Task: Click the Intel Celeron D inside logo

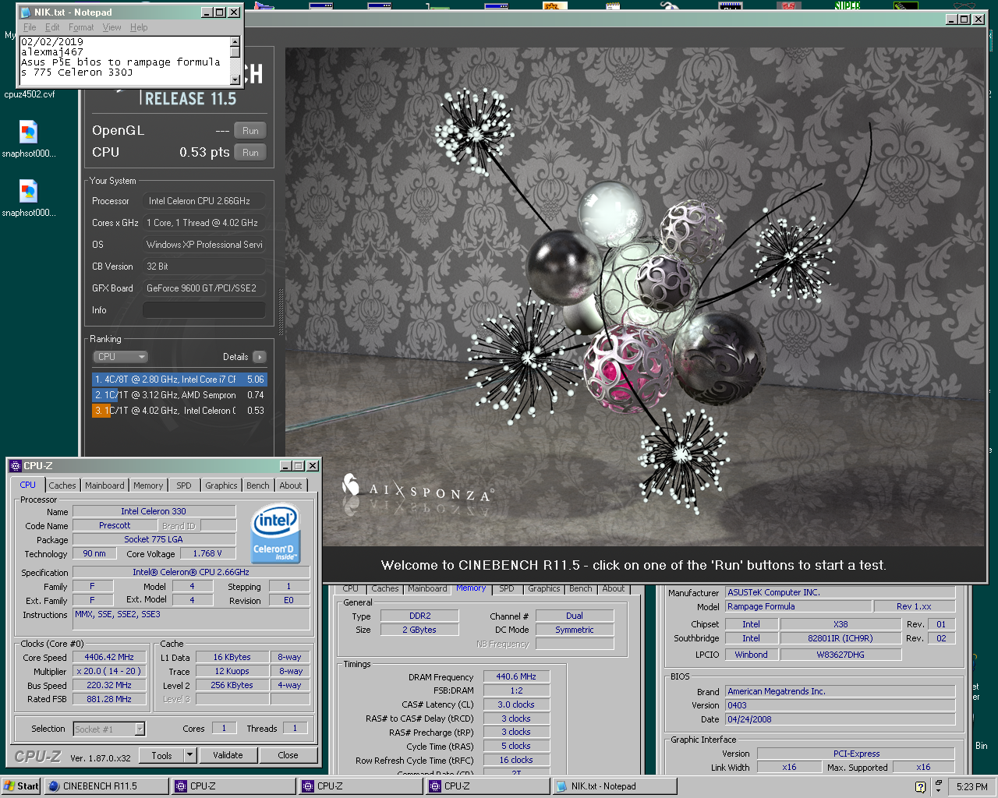Action: [274, 534]
